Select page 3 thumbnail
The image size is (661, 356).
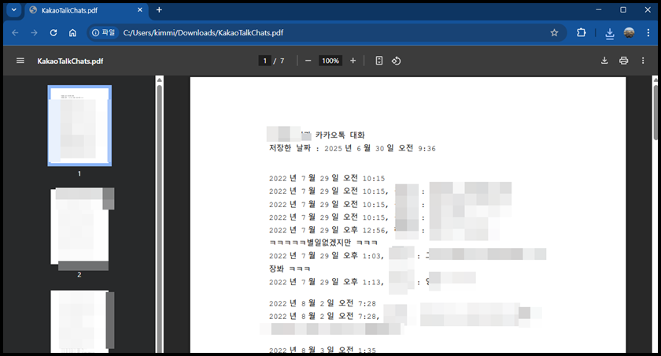[79, 321]
